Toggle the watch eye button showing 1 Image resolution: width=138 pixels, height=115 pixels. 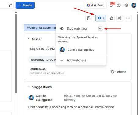pos(101,18)
